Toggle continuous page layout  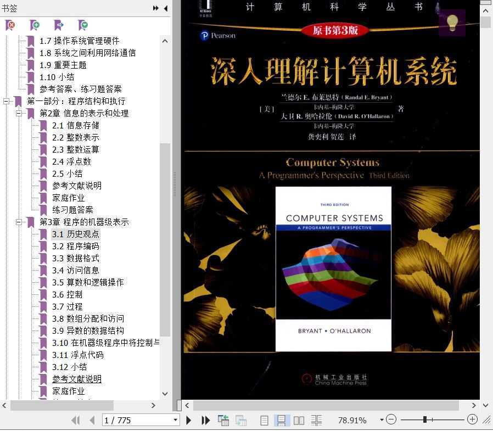282,421
